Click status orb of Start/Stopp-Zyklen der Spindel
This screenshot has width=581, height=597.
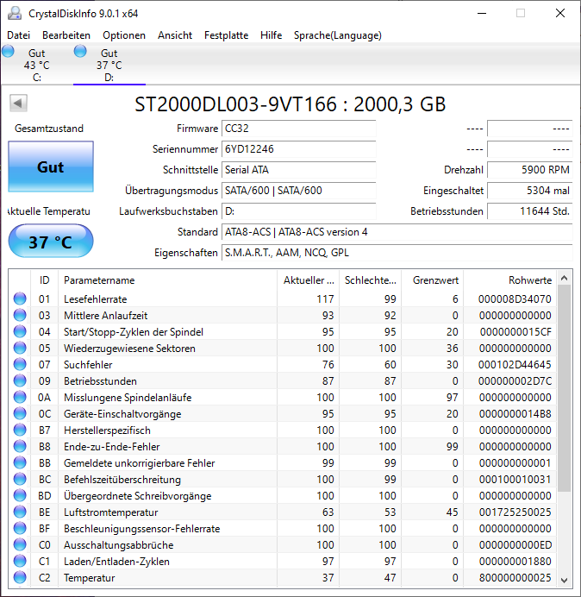[x=20, y=331]
